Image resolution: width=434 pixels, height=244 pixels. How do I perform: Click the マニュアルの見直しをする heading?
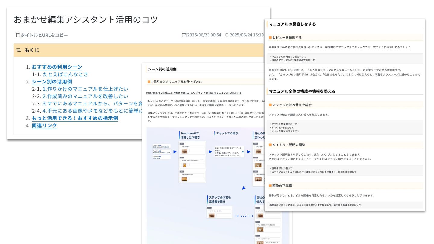pyautogui.click(x=292, y=24)
